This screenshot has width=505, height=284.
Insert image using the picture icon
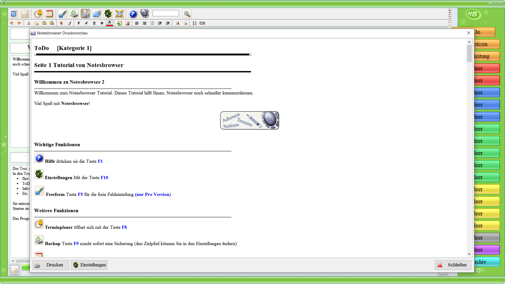tap(128, 23)
